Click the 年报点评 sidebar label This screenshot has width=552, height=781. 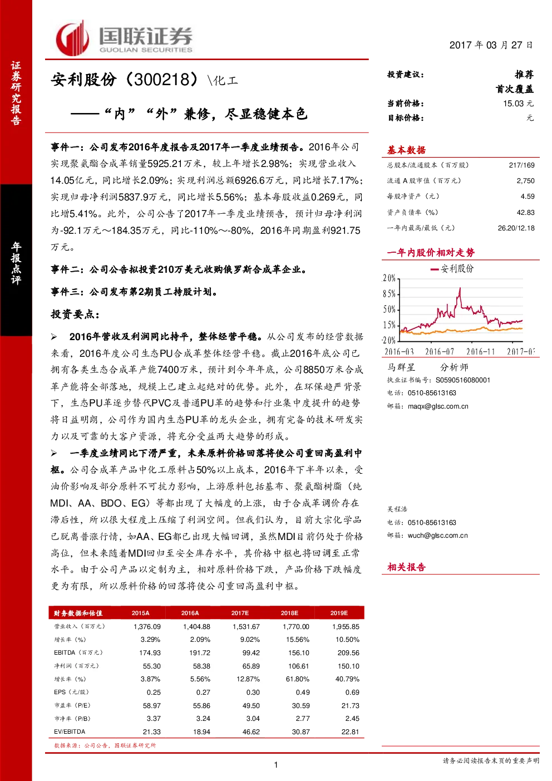click(x=16, y=263)
